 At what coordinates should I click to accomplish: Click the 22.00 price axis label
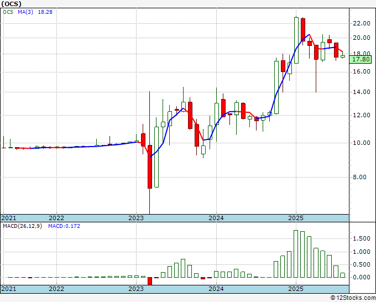click(x=362, y=23)
